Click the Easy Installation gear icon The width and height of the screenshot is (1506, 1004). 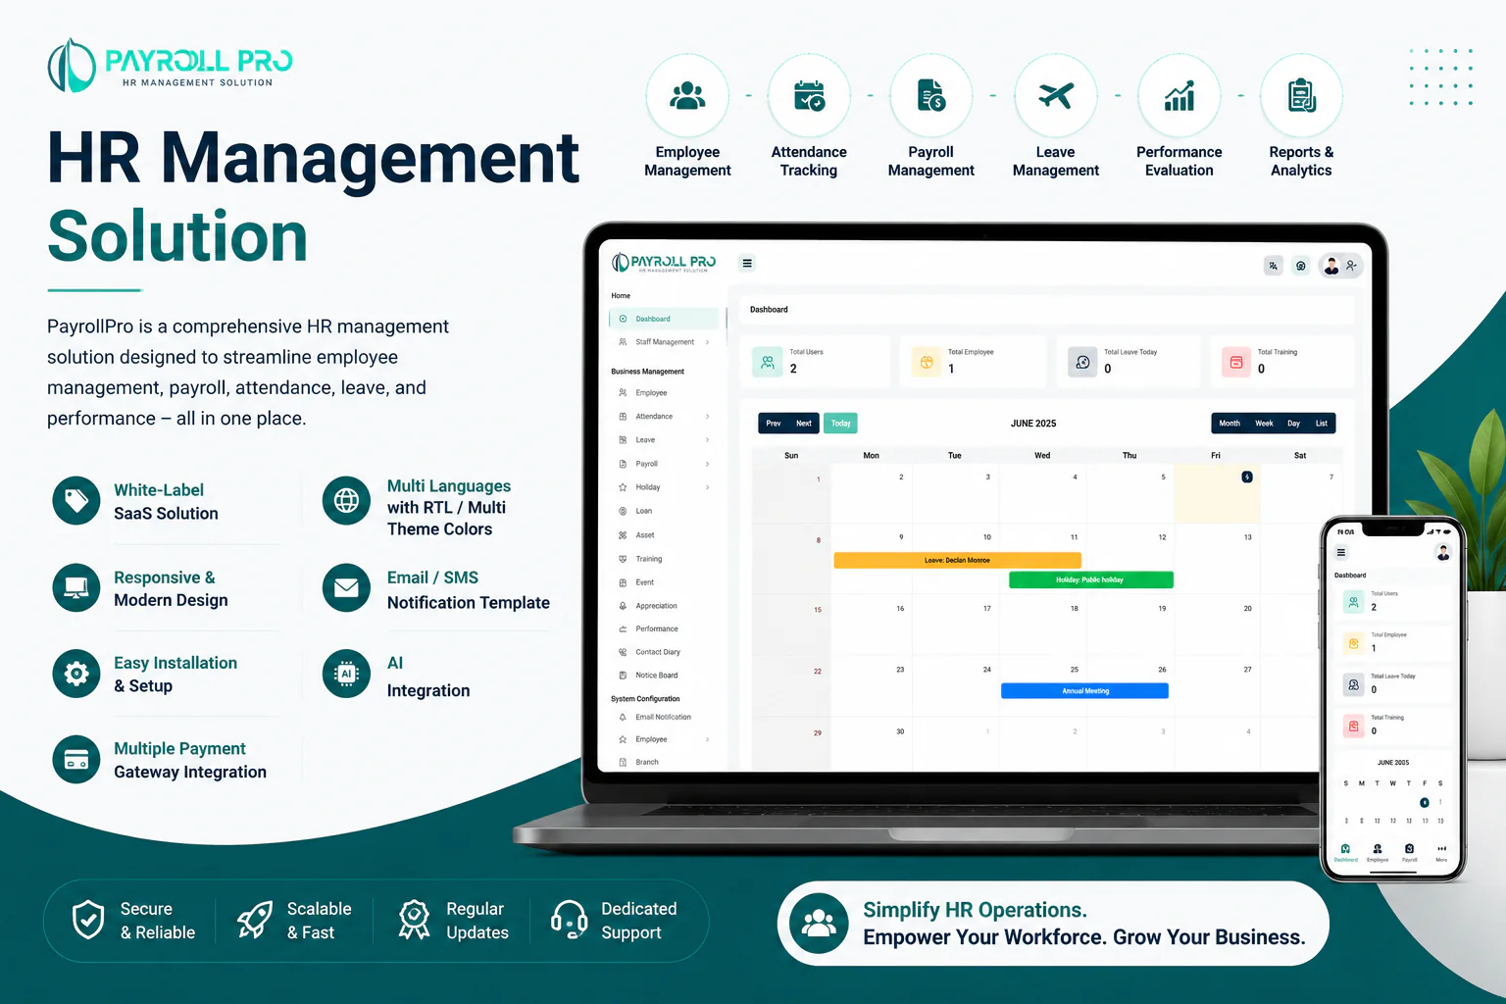pos(76,674)
